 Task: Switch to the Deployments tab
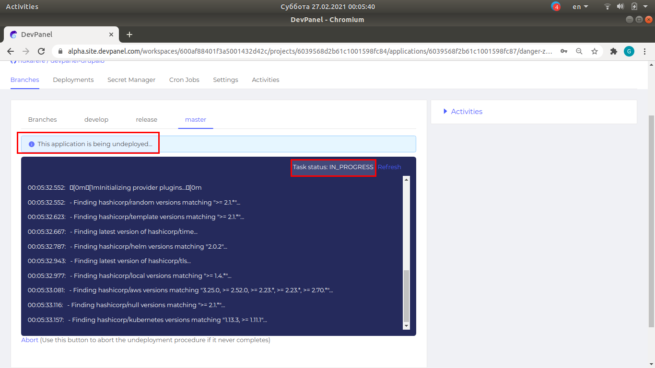click(x=73, y=80)
